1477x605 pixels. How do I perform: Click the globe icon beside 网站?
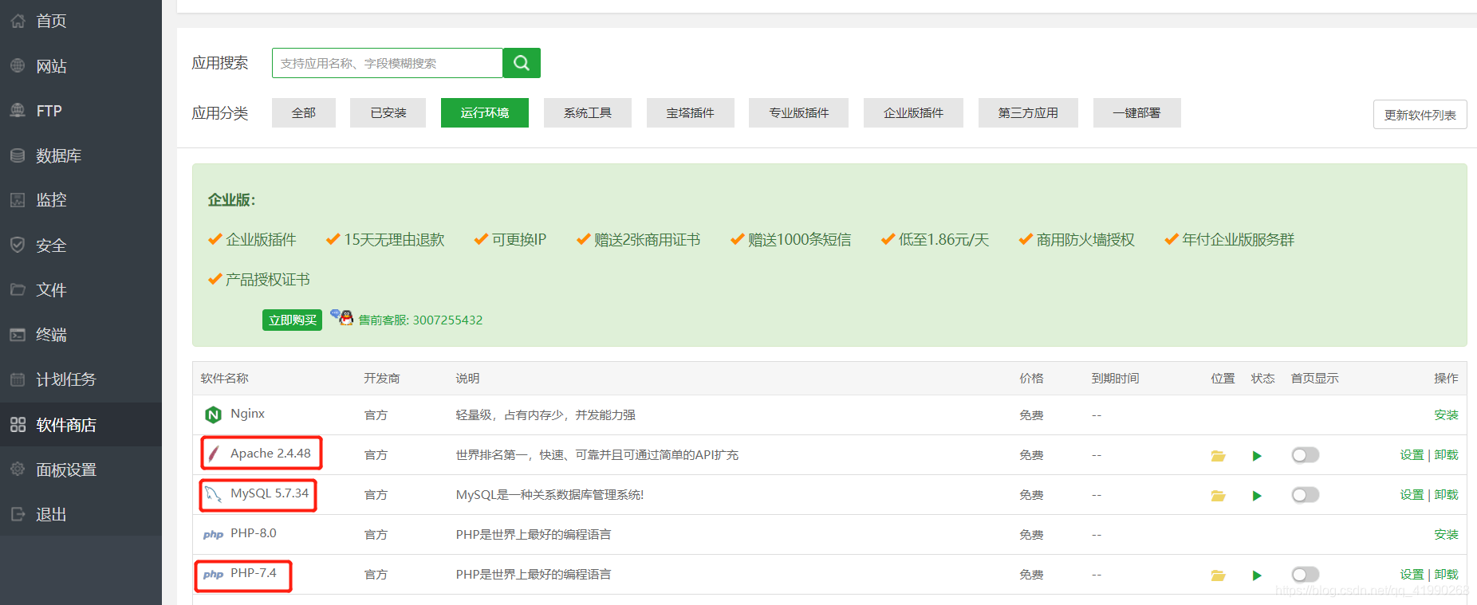click(18, 66)
